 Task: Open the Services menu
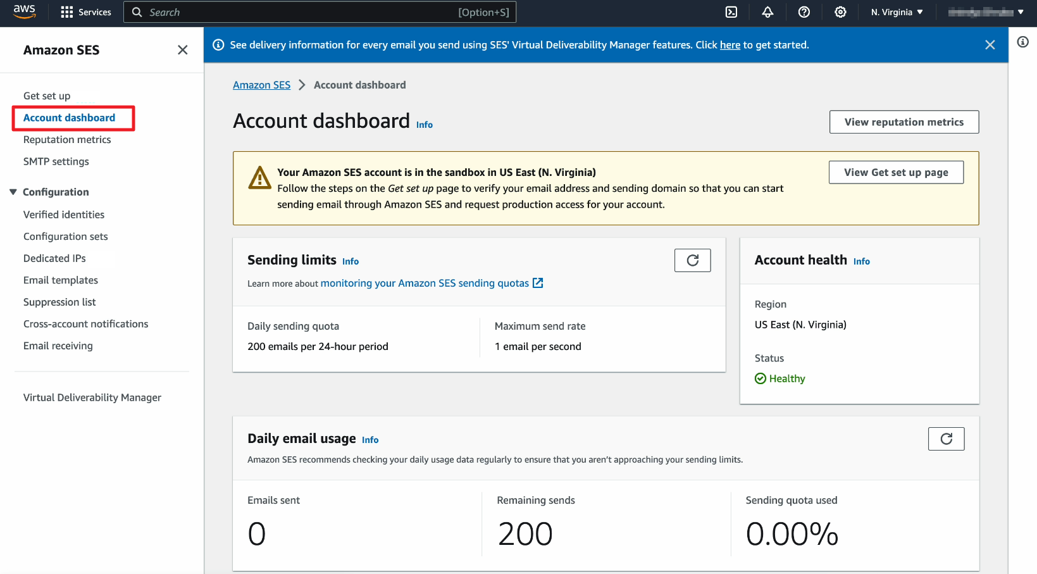point(86,12)
